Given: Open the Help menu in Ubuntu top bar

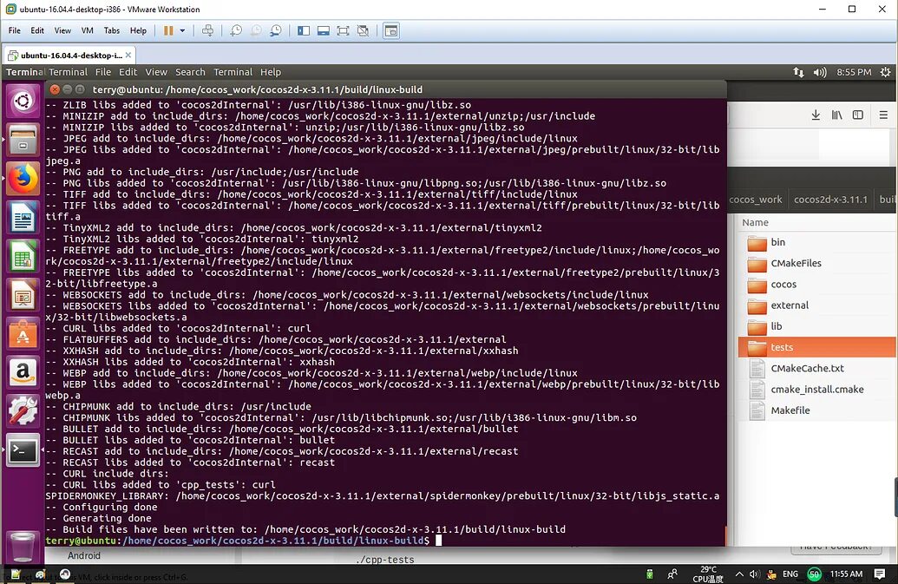Looking at the screenshot, I should coord(271,72).
